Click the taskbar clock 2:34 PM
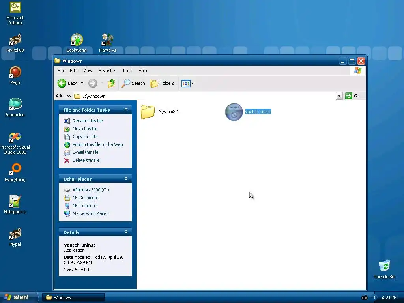 click(389, 297)
